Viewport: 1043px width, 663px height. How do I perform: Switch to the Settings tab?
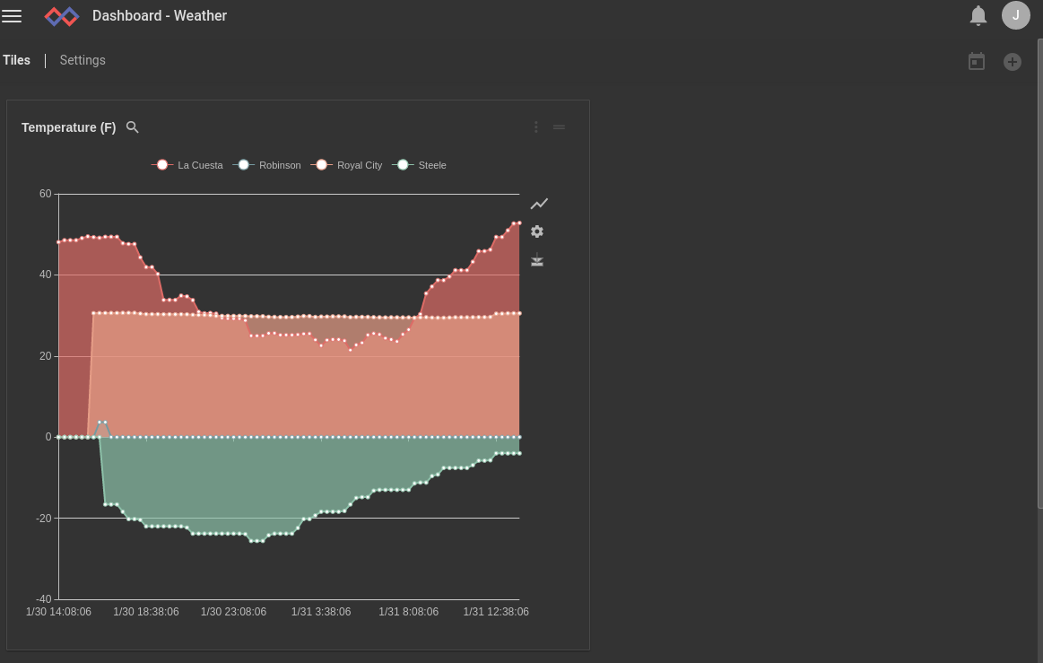pos(83,60)
